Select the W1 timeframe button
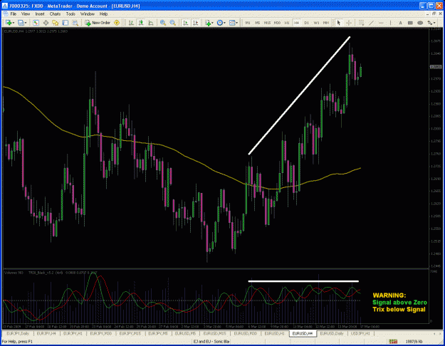 316,23
